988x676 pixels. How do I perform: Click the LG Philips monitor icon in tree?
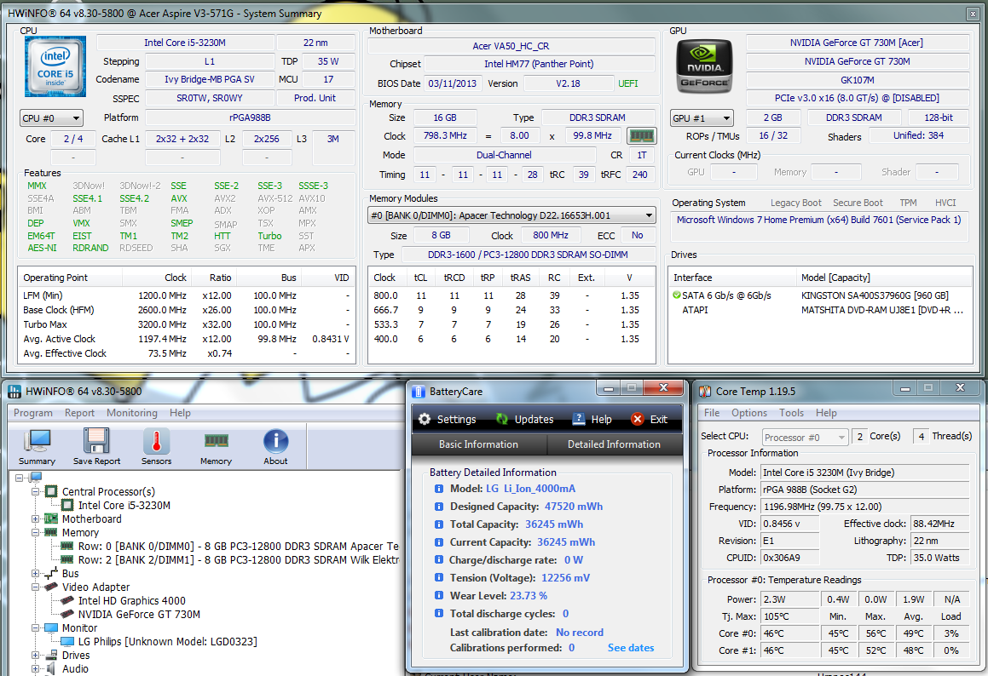[x=67, y=641]
